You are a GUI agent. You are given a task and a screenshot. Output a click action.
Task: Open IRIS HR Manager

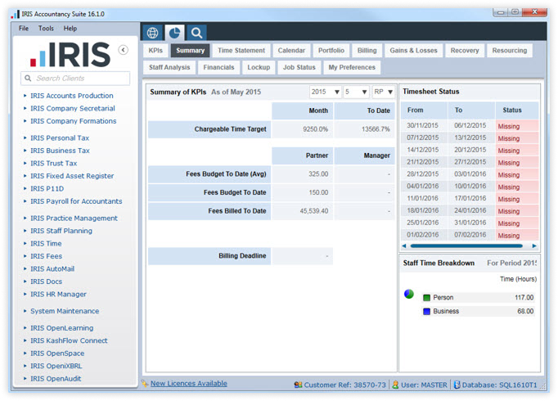pyautogui.click(x=58, y=295)
